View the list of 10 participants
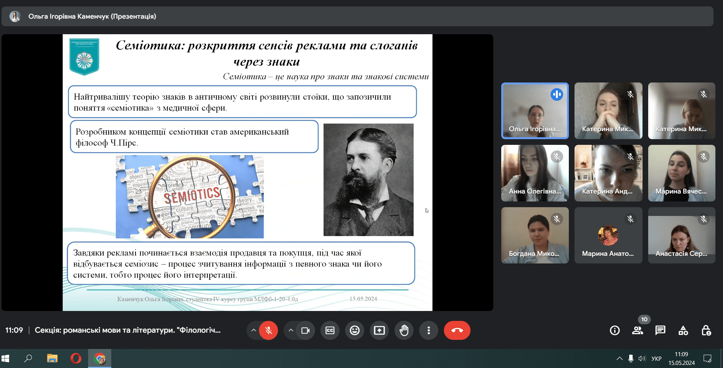The height and width of the screenshot is (368, 723). tap(638, 330)
